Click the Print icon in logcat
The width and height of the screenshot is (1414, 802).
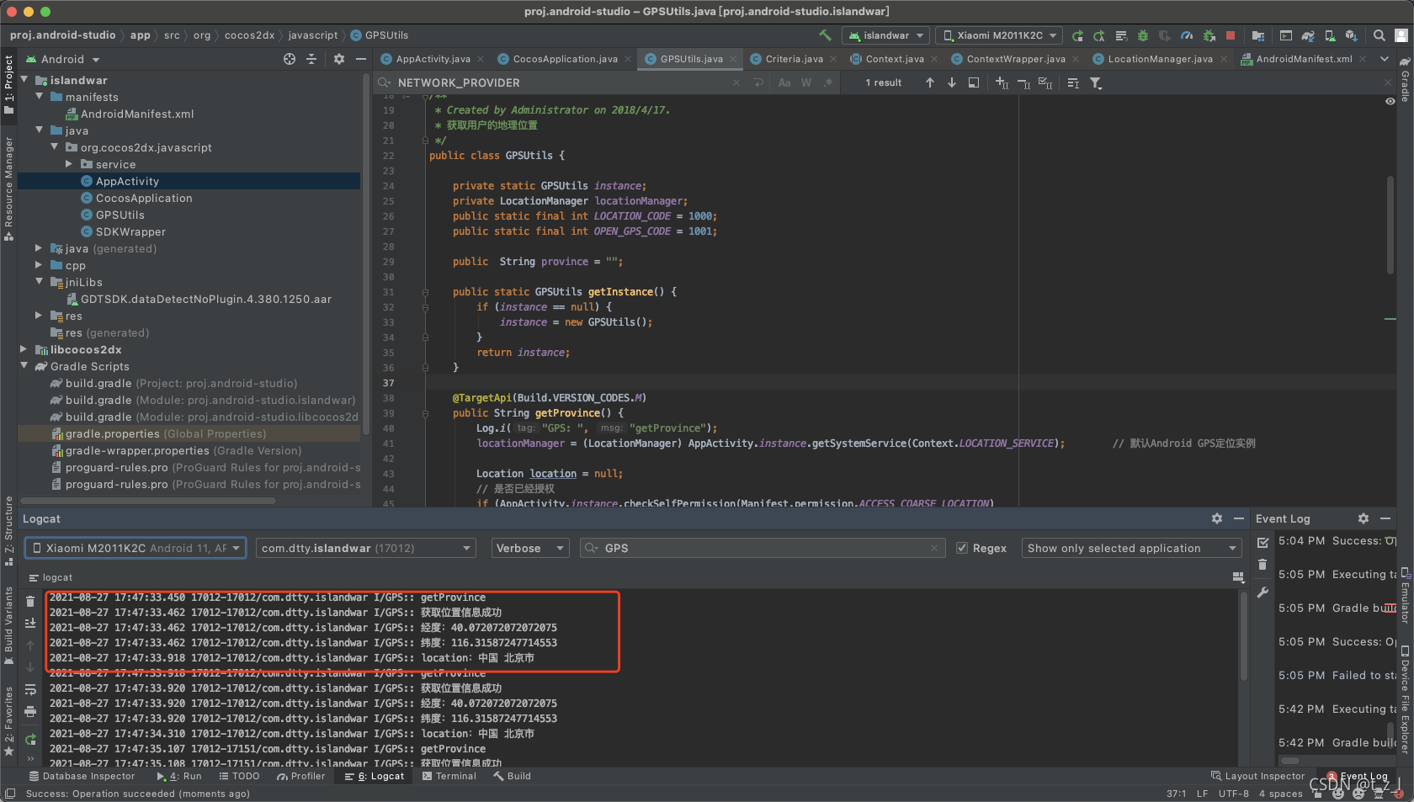(x=30, y=711)
